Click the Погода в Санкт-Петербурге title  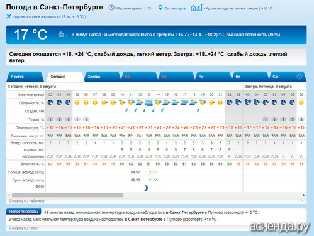55,8
